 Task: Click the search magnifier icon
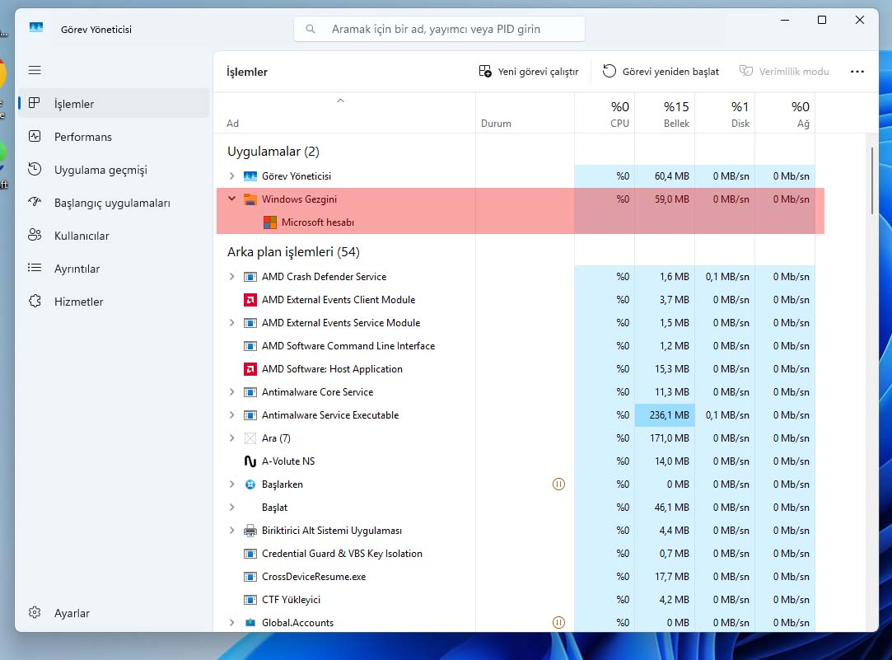tap(311, 29)
